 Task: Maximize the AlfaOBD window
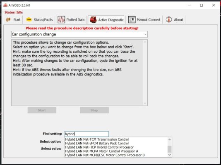tap(202, 5)
